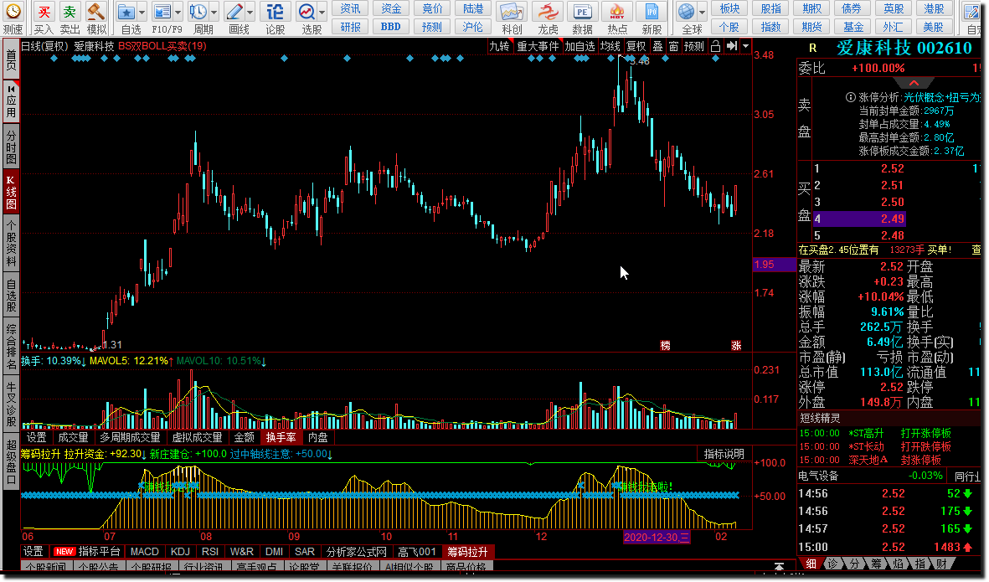Open the 自选 watchlist folder icon

click(126, 12)
